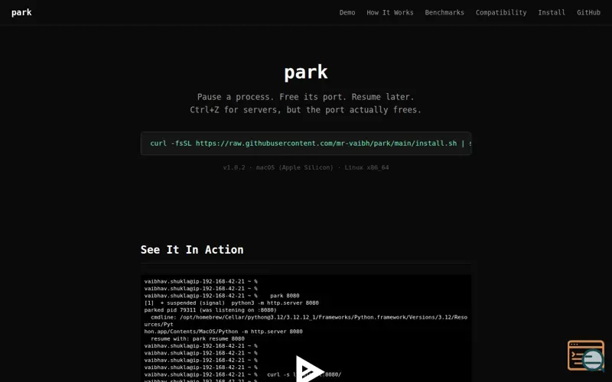Open the Demo nav link

[347, 12]
